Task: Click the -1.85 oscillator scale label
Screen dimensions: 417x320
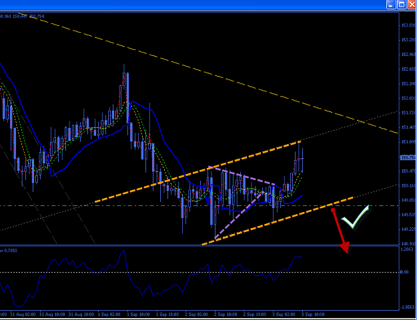Action: tap(407, 307)
